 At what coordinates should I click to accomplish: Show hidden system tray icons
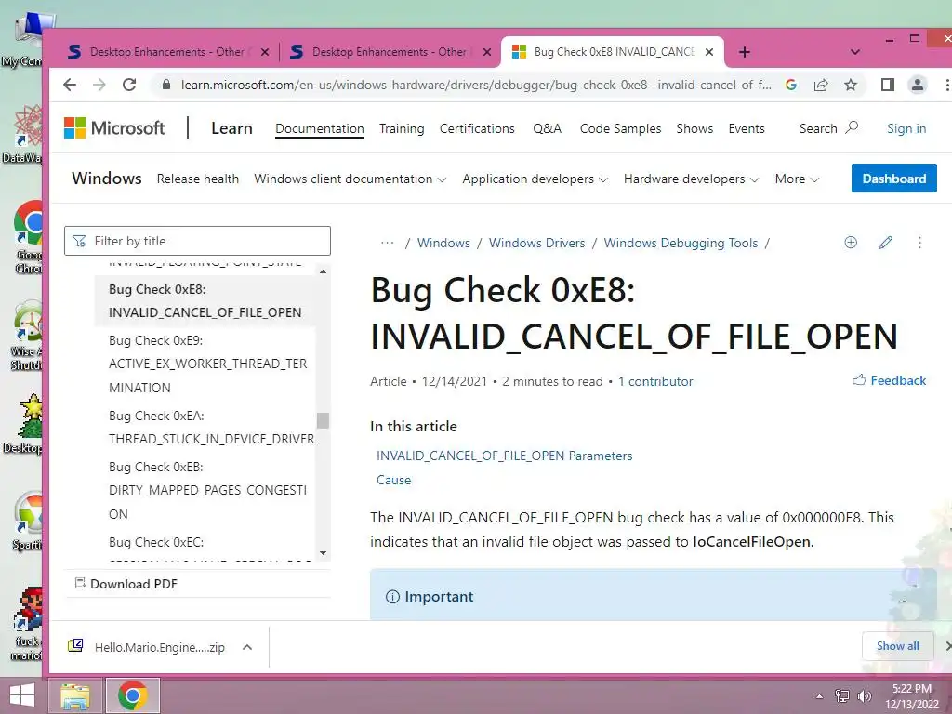point(820,696)
